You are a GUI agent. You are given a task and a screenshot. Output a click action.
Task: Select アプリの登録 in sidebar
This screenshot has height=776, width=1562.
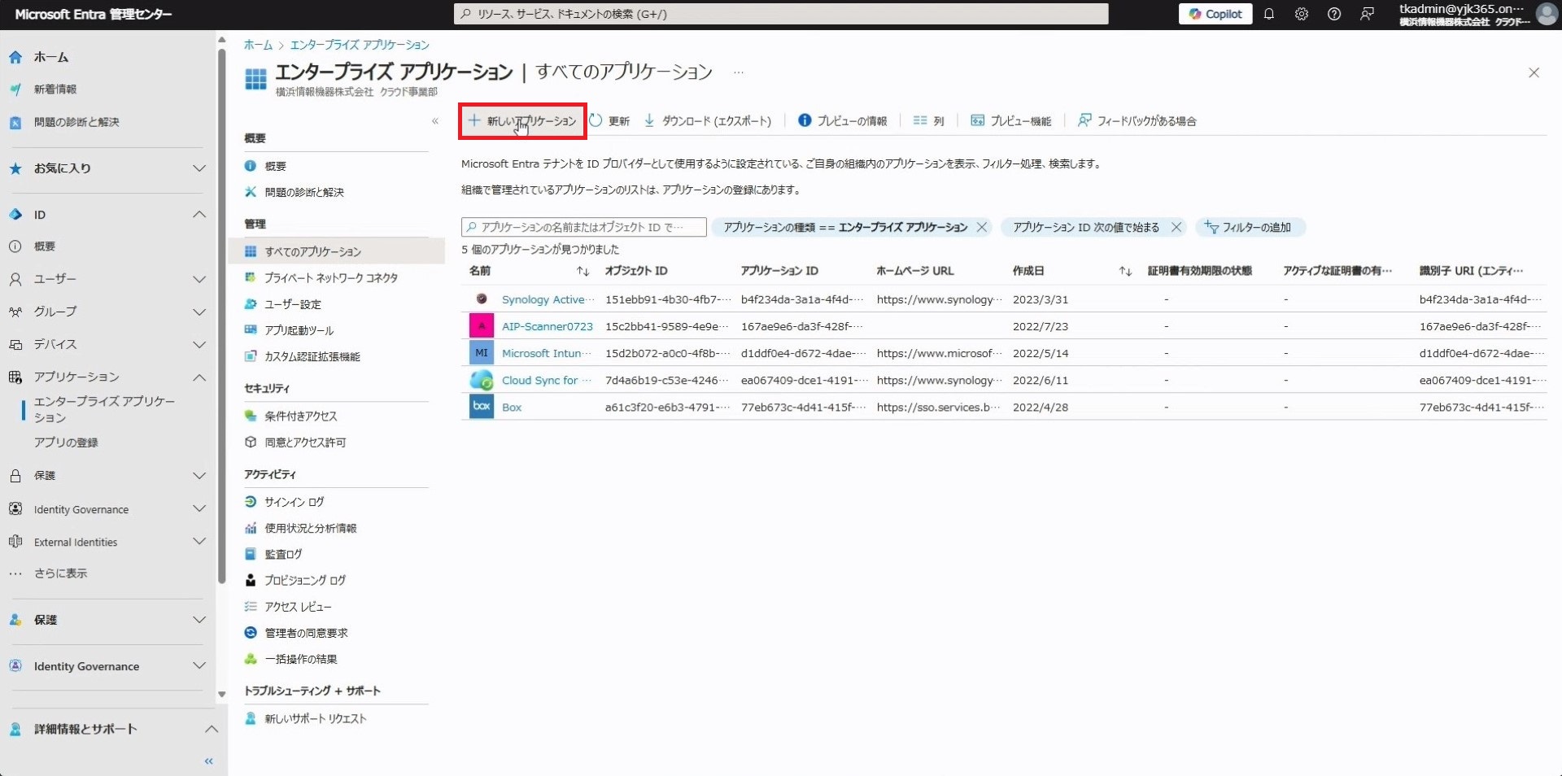(x=66, y=442)
